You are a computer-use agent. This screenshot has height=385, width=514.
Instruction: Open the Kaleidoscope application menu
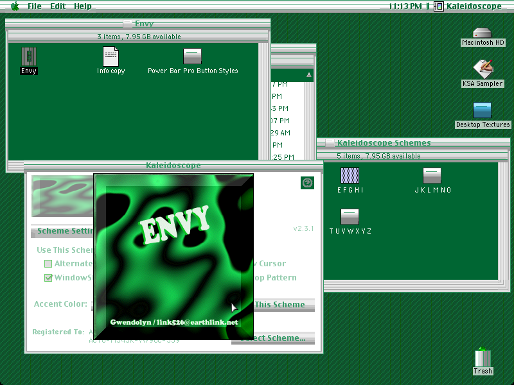(x=468, y=6)
